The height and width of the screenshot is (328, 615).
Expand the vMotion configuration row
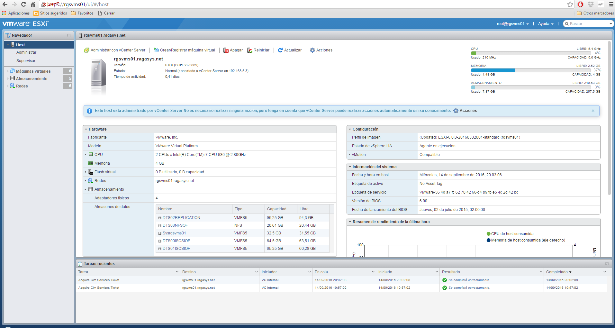click(349, 154)
